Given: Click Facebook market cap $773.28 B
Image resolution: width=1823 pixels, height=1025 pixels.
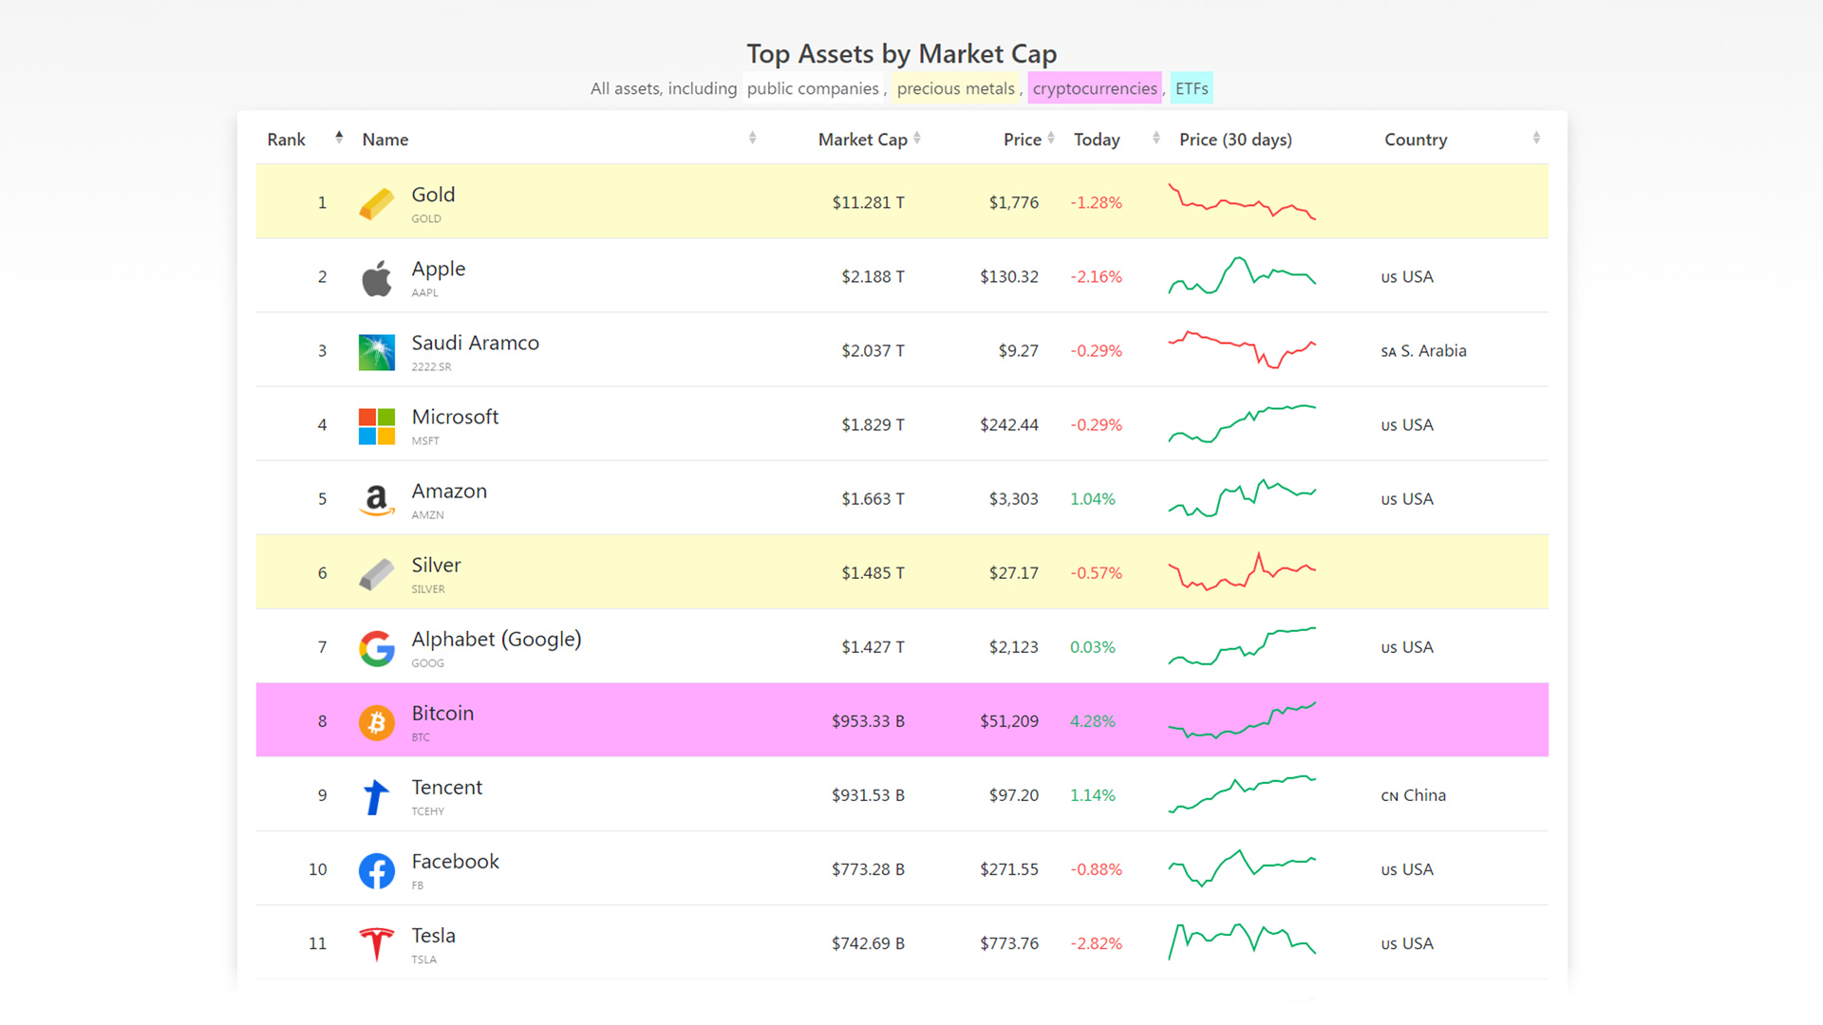Looking at the screenshot, I should tap(868, 869).
